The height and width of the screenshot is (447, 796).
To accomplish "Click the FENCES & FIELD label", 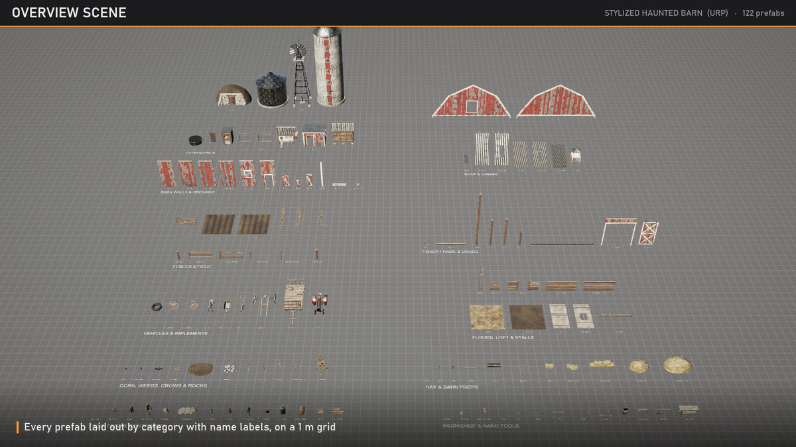I will click(192, 266).
